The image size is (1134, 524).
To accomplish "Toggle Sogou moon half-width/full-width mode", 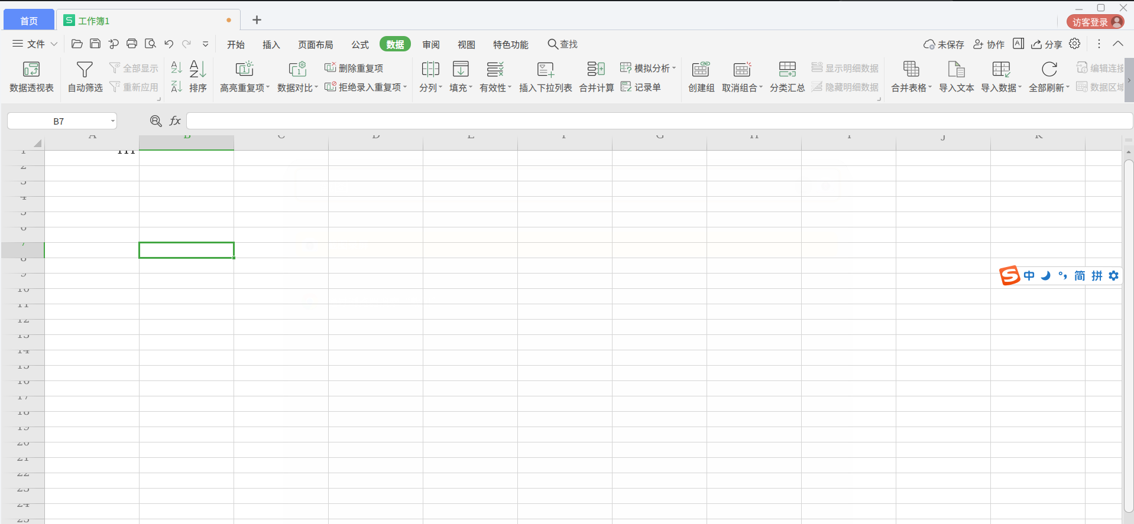I will tap(1046, 276).
